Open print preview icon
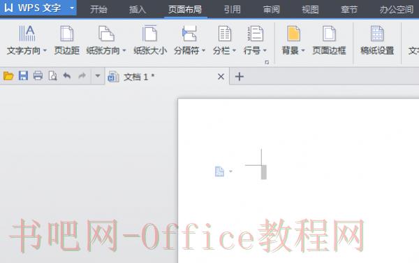Viewport: 419px width, 263px height. [52, 76]
